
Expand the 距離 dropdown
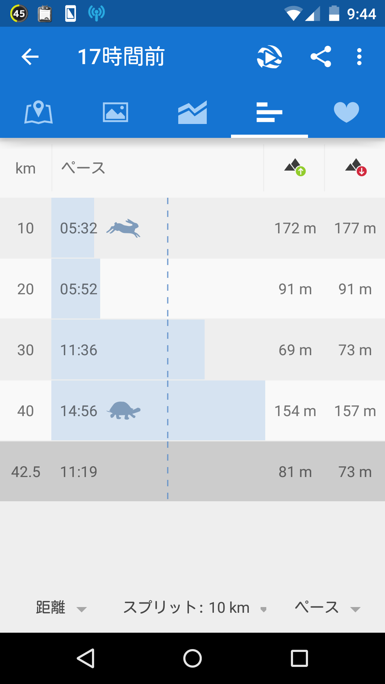click(x=61, y=608)
